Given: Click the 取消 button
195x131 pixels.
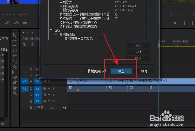Looking at the screenshot, I should click(144, 71).
